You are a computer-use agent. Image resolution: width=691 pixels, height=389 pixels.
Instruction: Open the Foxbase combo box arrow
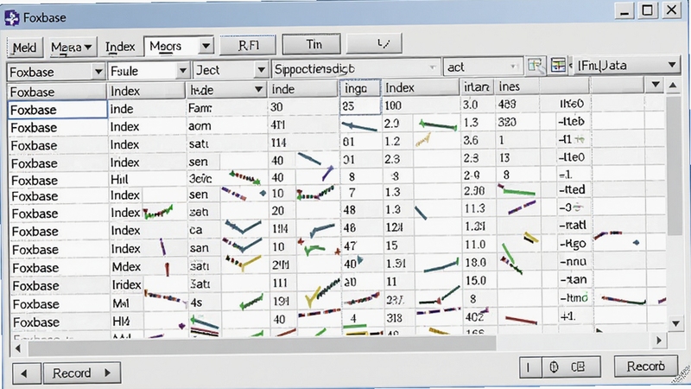(98, 72)
